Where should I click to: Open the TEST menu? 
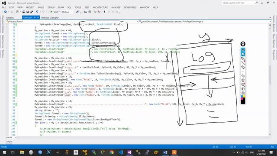click(87, 7)
